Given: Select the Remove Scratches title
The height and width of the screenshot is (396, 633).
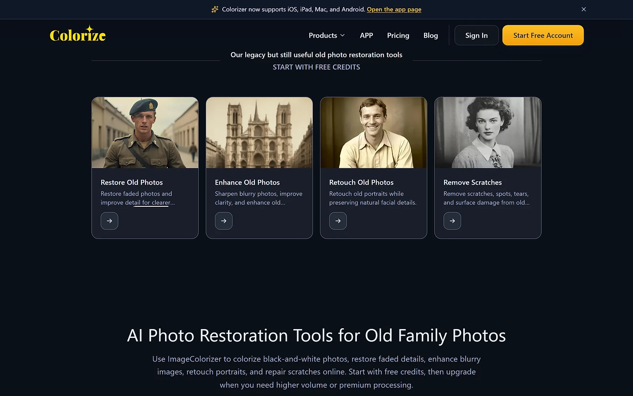Looking at the screenshot, I should click(x=472, y=183).
